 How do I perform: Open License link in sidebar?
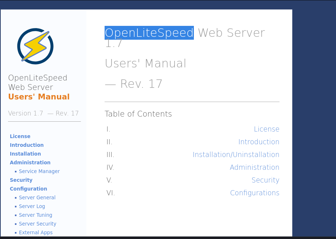[x=20, y=136]
